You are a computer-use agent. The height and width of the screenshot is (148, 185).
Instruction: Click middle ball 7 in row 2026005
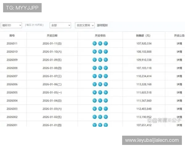pyautogui.click(x=100, y=92)
